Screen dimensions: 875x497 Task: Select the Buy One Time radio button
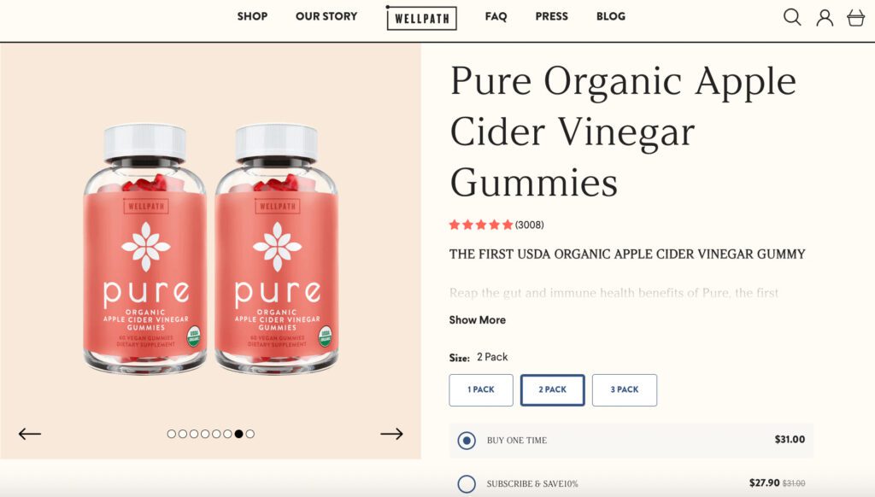click(x=467, y=440)
